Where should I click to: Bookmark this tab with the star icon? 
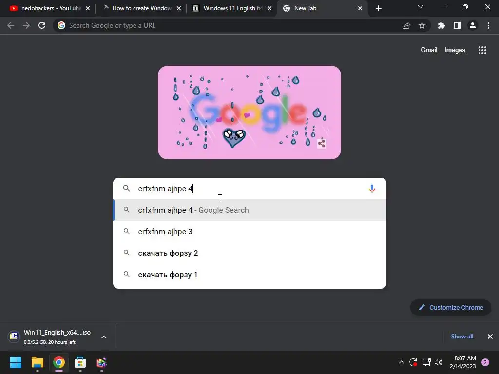click(x=422, y=25)
